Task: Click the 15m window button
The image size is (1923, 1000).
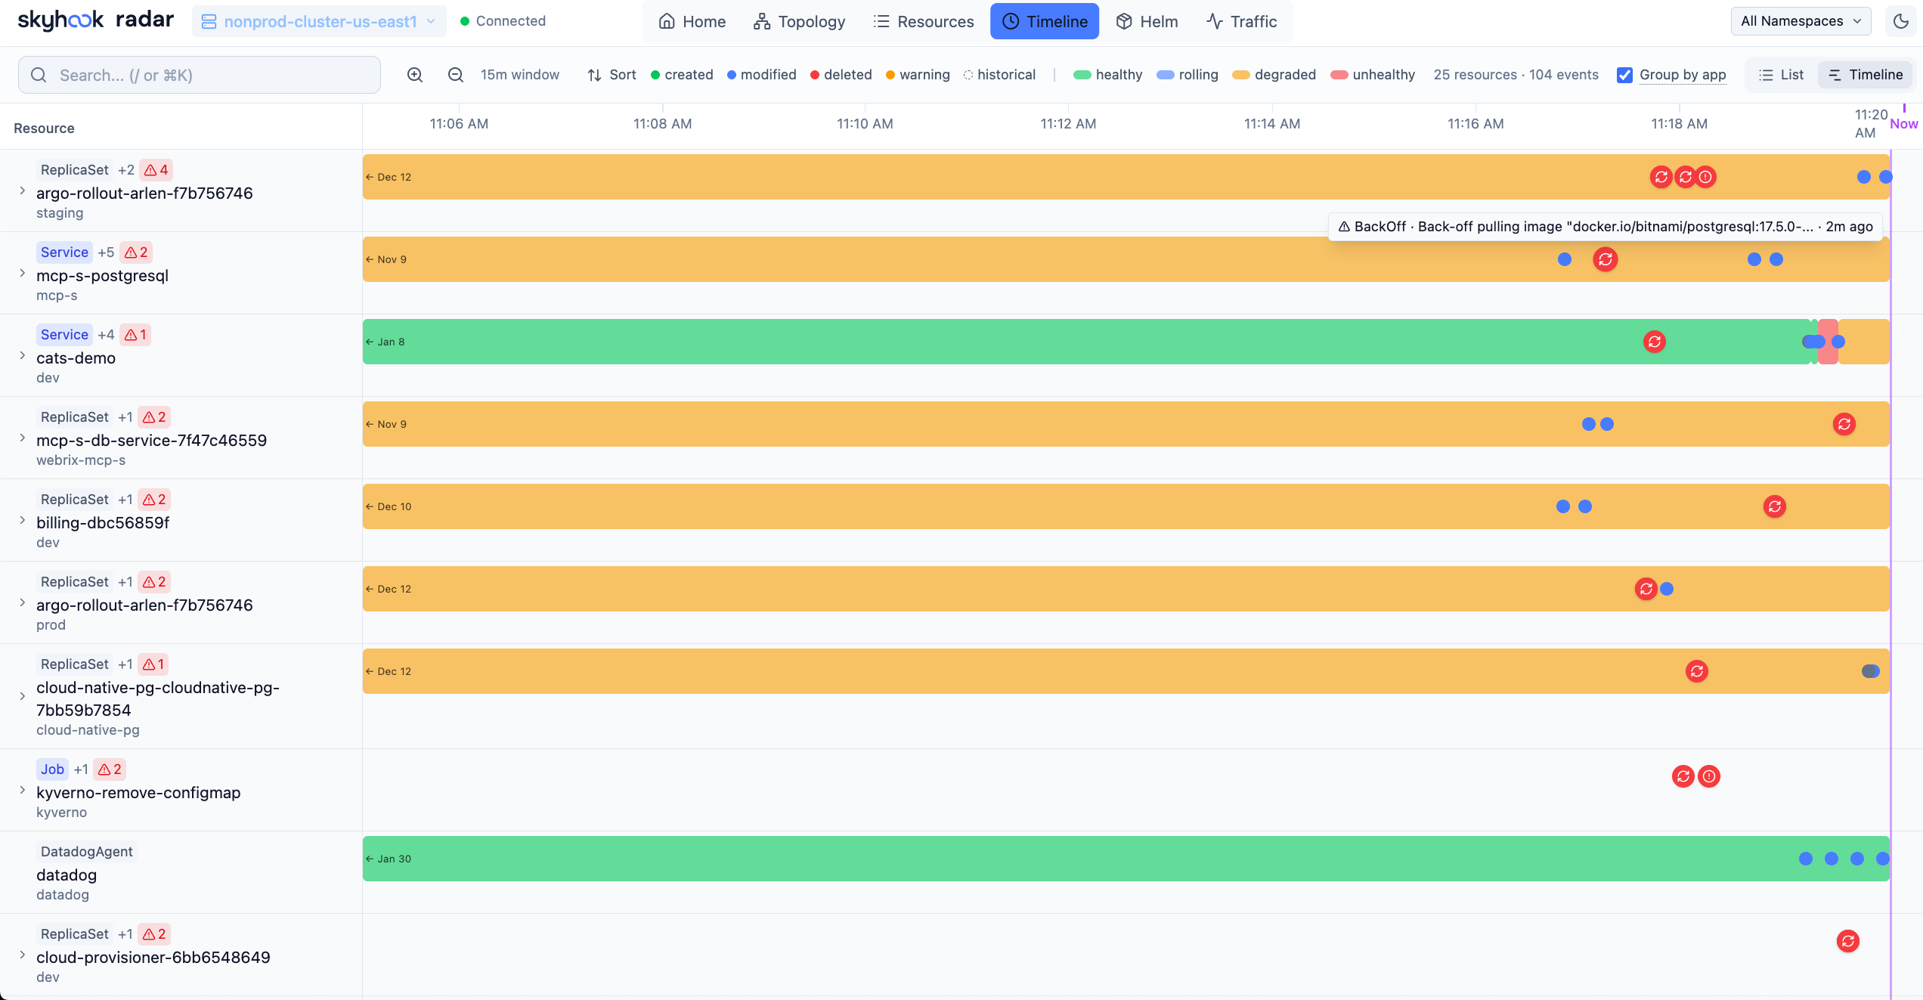Action: tap(520, 75)
